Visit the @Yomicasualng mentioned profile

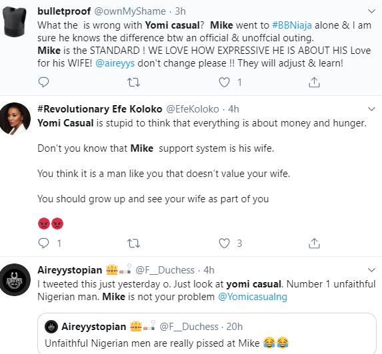click(x=253, y=297)
